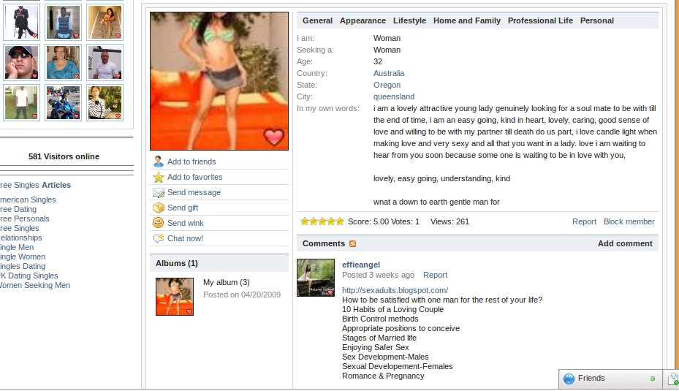Open the effieangel profile name link
The image size is (679, 391).
[361, 265]
